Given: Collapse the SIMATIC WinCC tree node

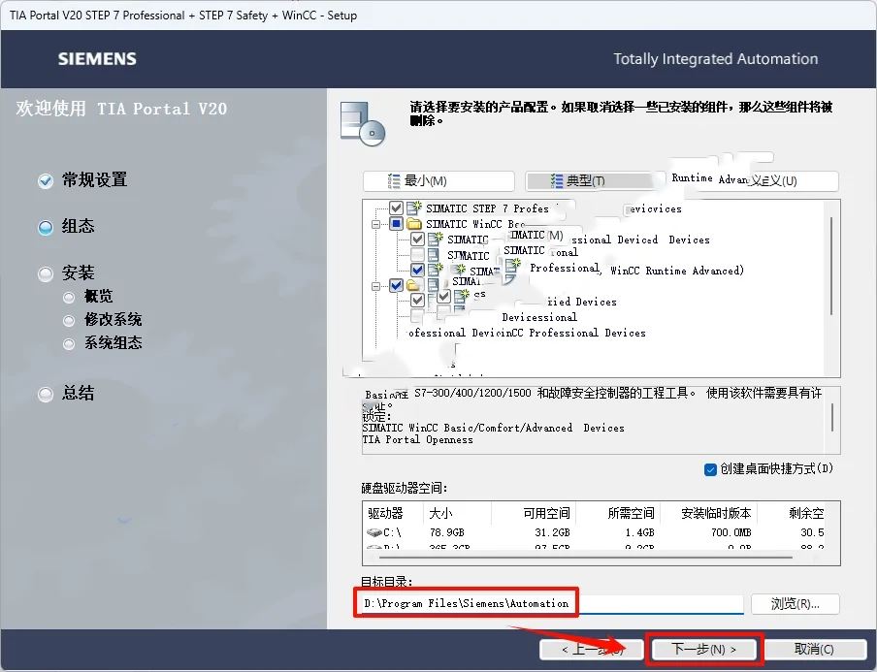Looking at the screenshot, I should click(376, 224).
